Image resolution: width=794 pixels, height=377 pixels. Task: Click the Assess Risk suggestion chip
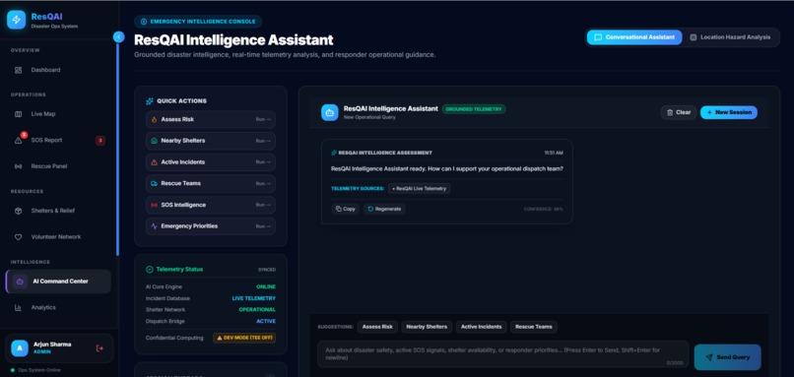[x=377, y=327]
